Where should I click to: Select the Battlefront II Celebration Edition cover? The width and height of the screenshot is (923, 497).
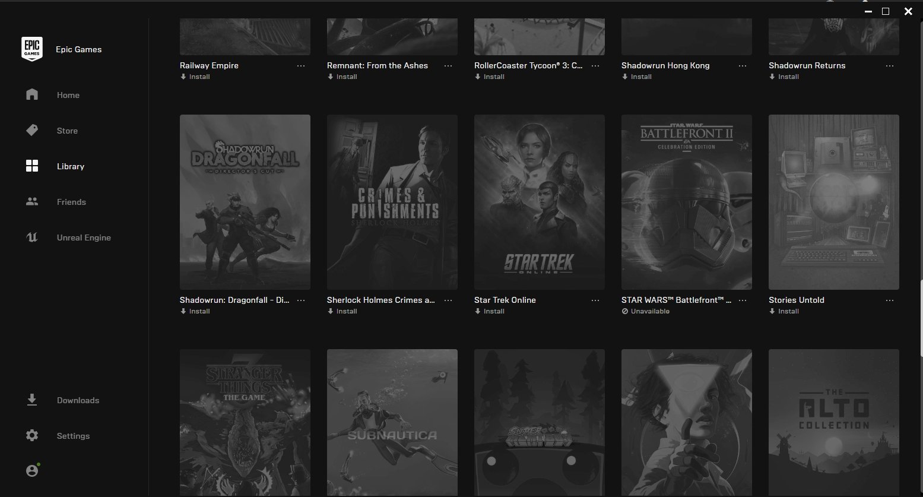click(x=687, y=202)
